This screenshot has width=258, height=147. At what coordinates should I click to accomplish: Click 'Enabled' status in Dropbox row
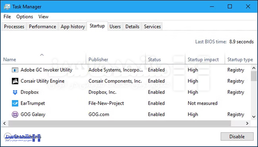coord(156,92)
